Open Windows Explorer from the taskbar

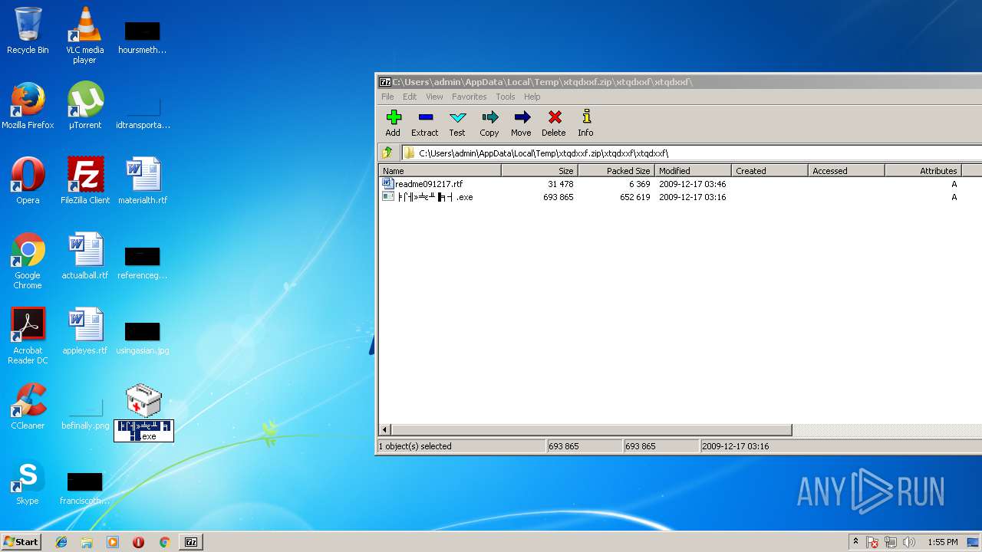87,542
